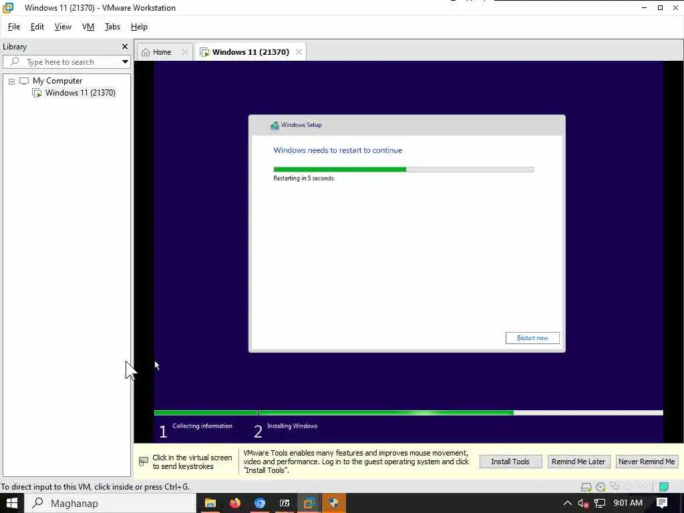
Task: Select Windows 11 (21370) in Library tree
Action: tap(80, 92)
